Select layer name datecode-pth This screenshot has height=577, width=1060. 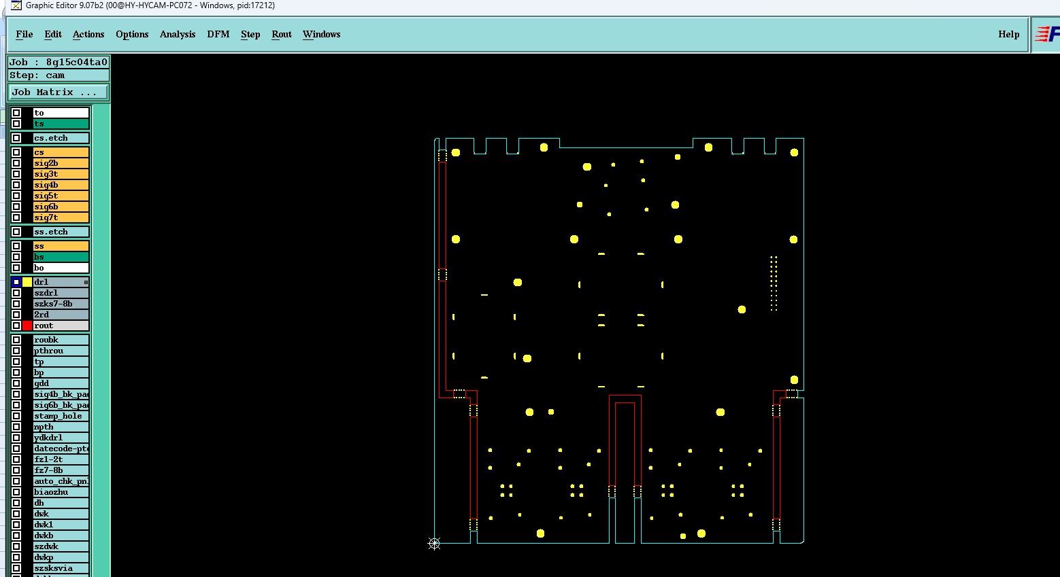coord(61,449)
